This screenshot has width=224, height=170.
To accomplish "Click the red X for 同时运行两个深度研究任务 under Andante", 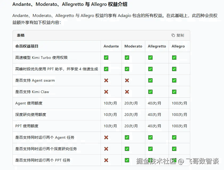I will point(106,149).
